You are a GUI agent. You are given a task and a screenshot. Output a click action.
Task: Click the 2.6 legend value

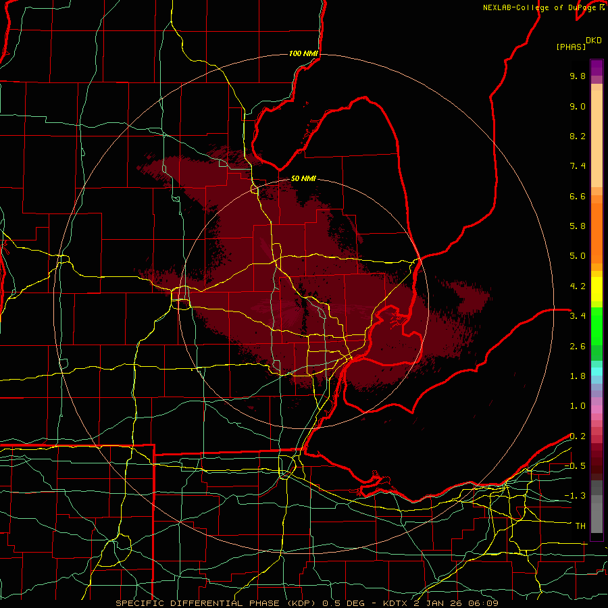click(x=578, y=347)
